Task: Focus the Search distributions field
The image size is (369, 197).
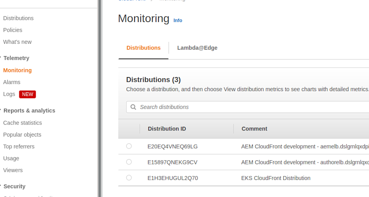Action: coord(248,107)
